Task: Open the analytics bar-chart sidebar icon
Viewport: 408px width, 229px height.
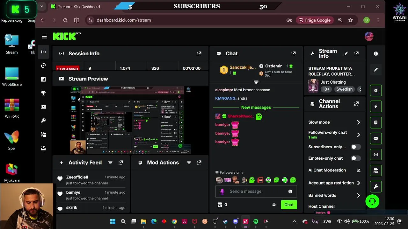Action: (x=43, y=79)
